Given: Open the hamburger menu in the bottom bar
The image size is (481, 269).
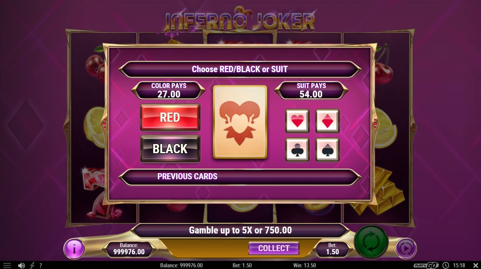Looking at the screenshot, I should (7, 265).
